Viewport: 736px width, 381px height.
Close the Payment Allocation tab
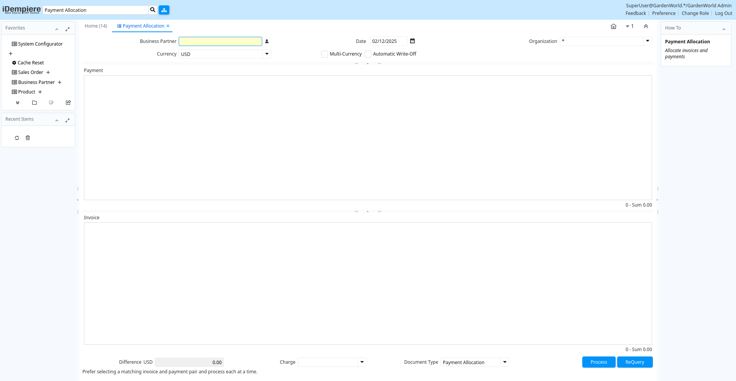[168, 26]
